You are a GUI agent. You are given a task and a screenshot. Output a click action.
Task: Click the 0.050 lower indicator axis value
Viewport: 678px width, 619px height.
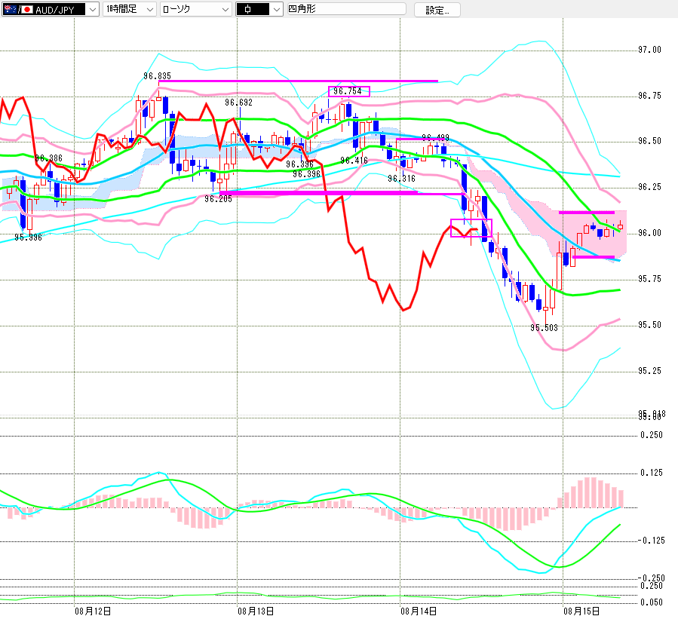(652, 602)
